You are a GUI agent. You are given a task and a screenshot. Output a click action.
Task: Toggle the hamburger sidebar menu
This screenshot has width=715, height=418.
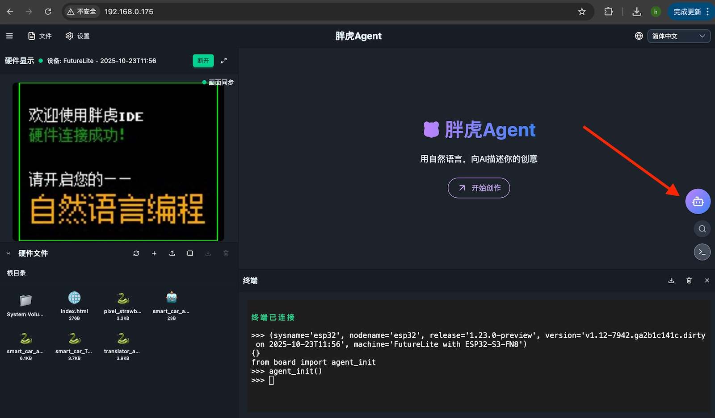9,36
